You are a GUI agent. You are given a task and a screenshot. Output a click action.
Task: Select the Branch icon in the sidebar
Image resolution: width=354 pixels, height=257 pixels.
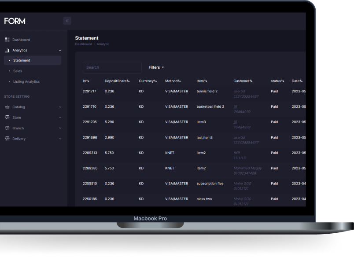[7, 128]
